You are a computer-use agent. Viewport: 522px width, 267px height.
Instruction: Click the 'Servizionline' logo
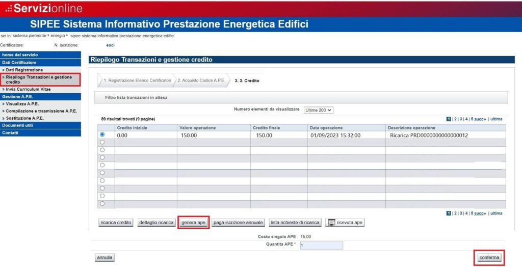pyautogui.click(x=44, y=8)
